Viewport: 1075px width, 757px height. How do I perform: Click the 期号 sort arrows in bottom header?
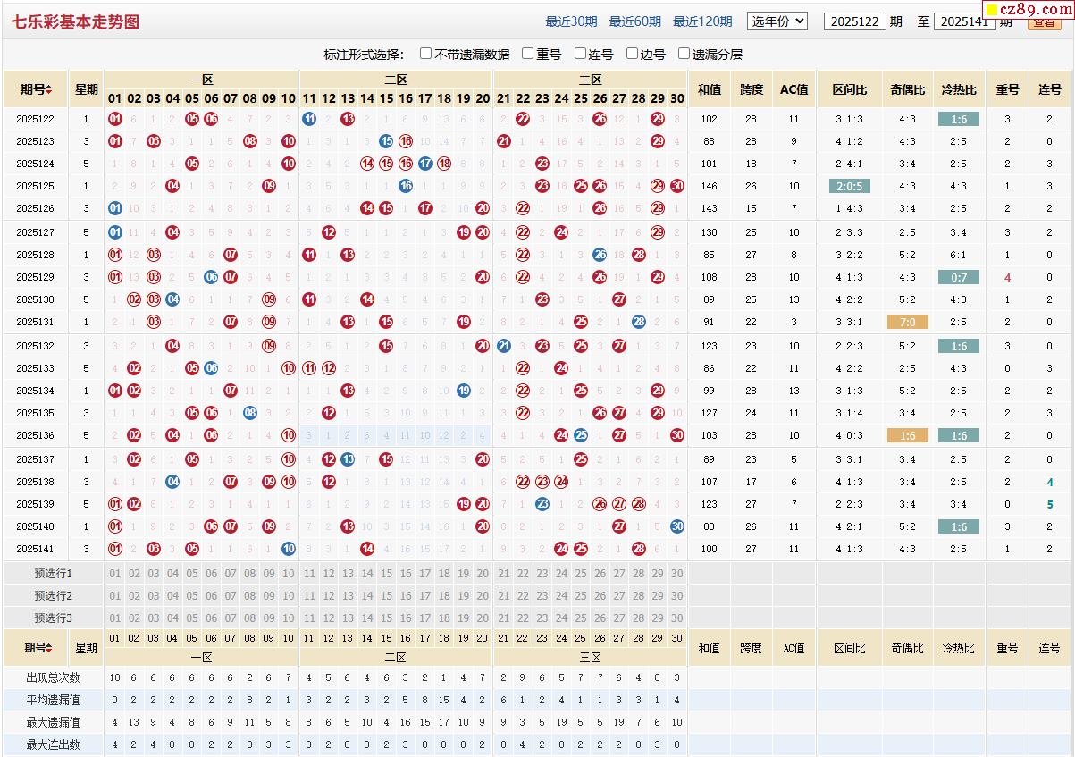52,648
